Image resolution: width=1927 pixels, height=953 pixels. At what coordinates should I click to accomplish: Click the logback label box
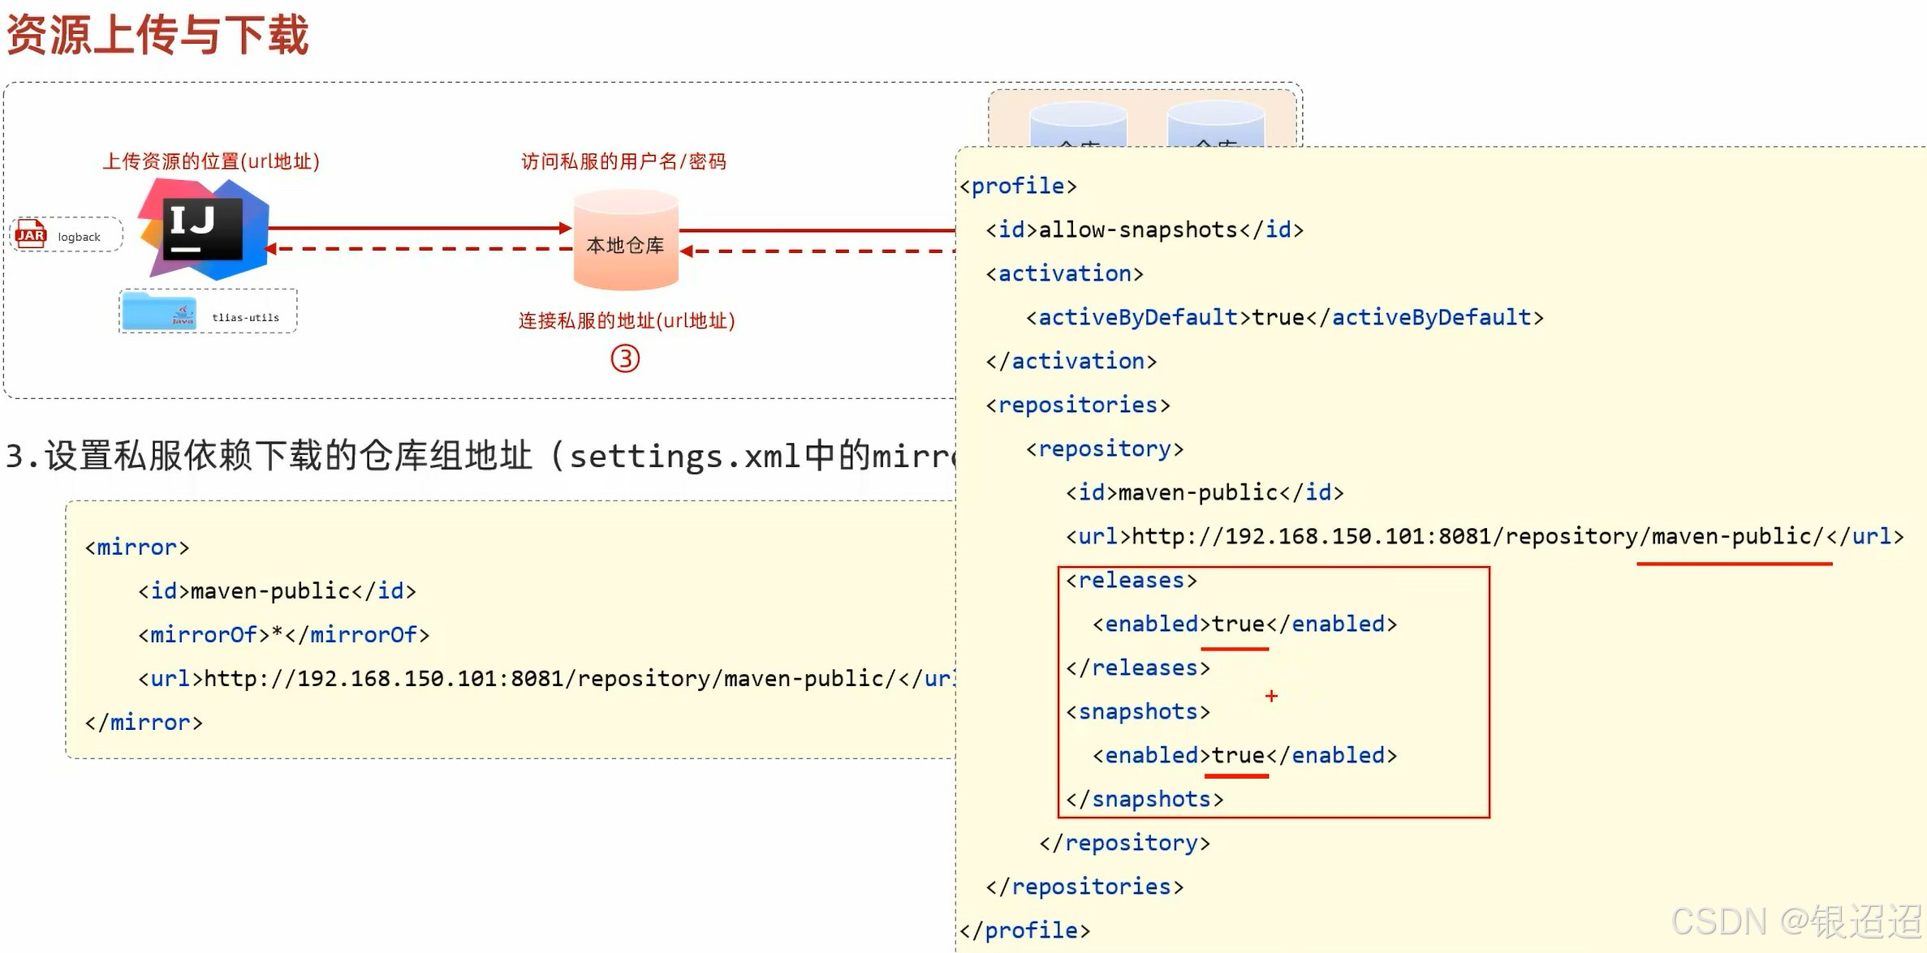(80, 237)
